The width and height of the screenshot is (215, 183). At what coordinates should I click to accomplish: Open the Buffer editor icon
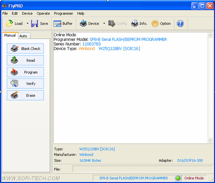57,24
